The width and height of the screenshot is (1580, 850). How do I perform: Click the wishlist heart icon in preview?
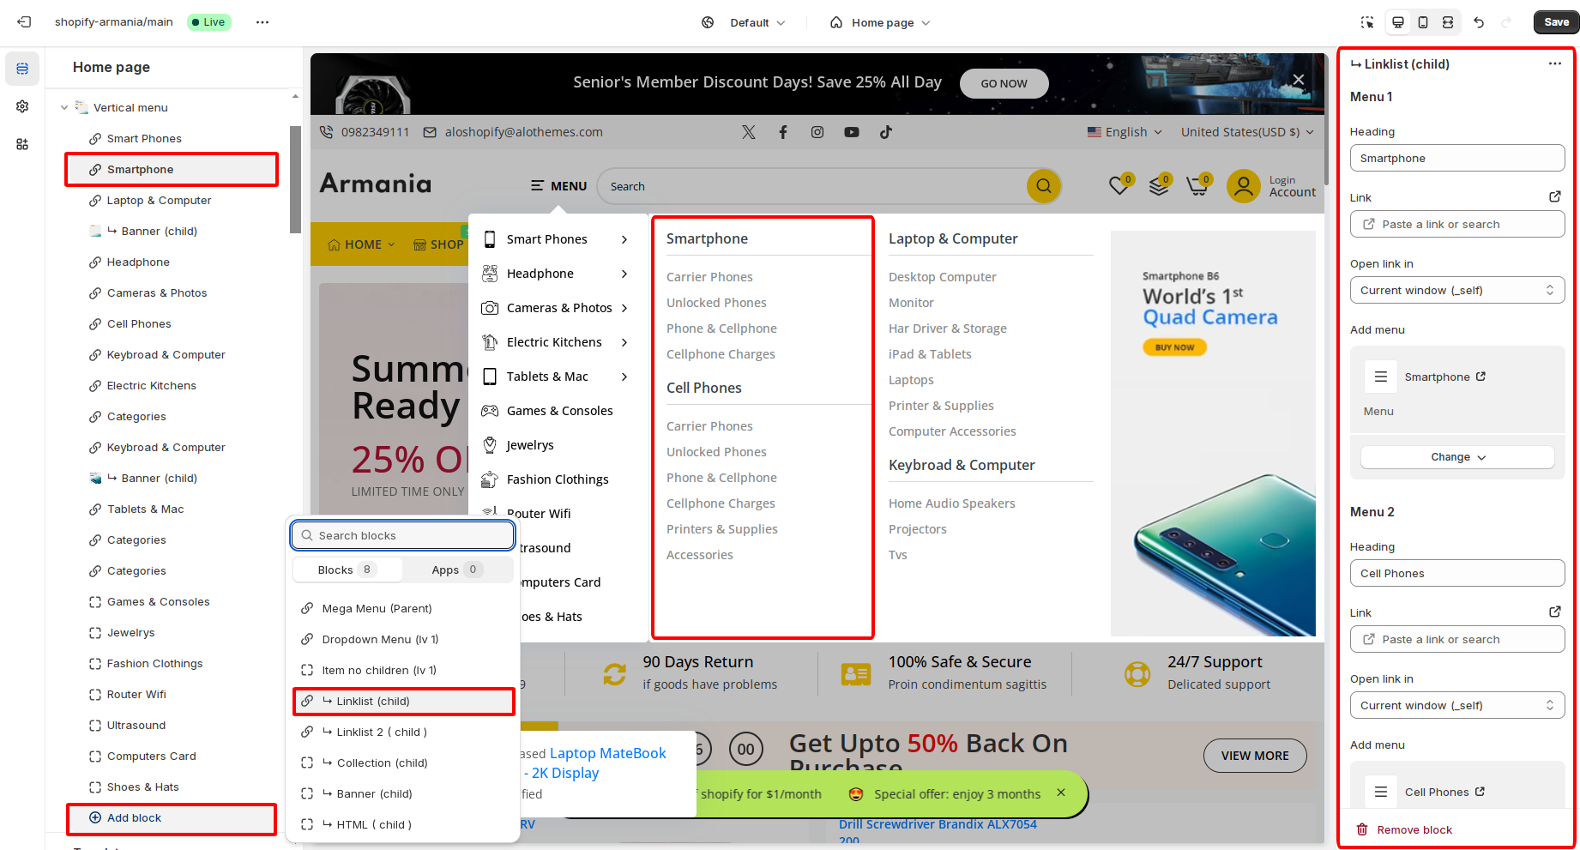click(1119, 185)
